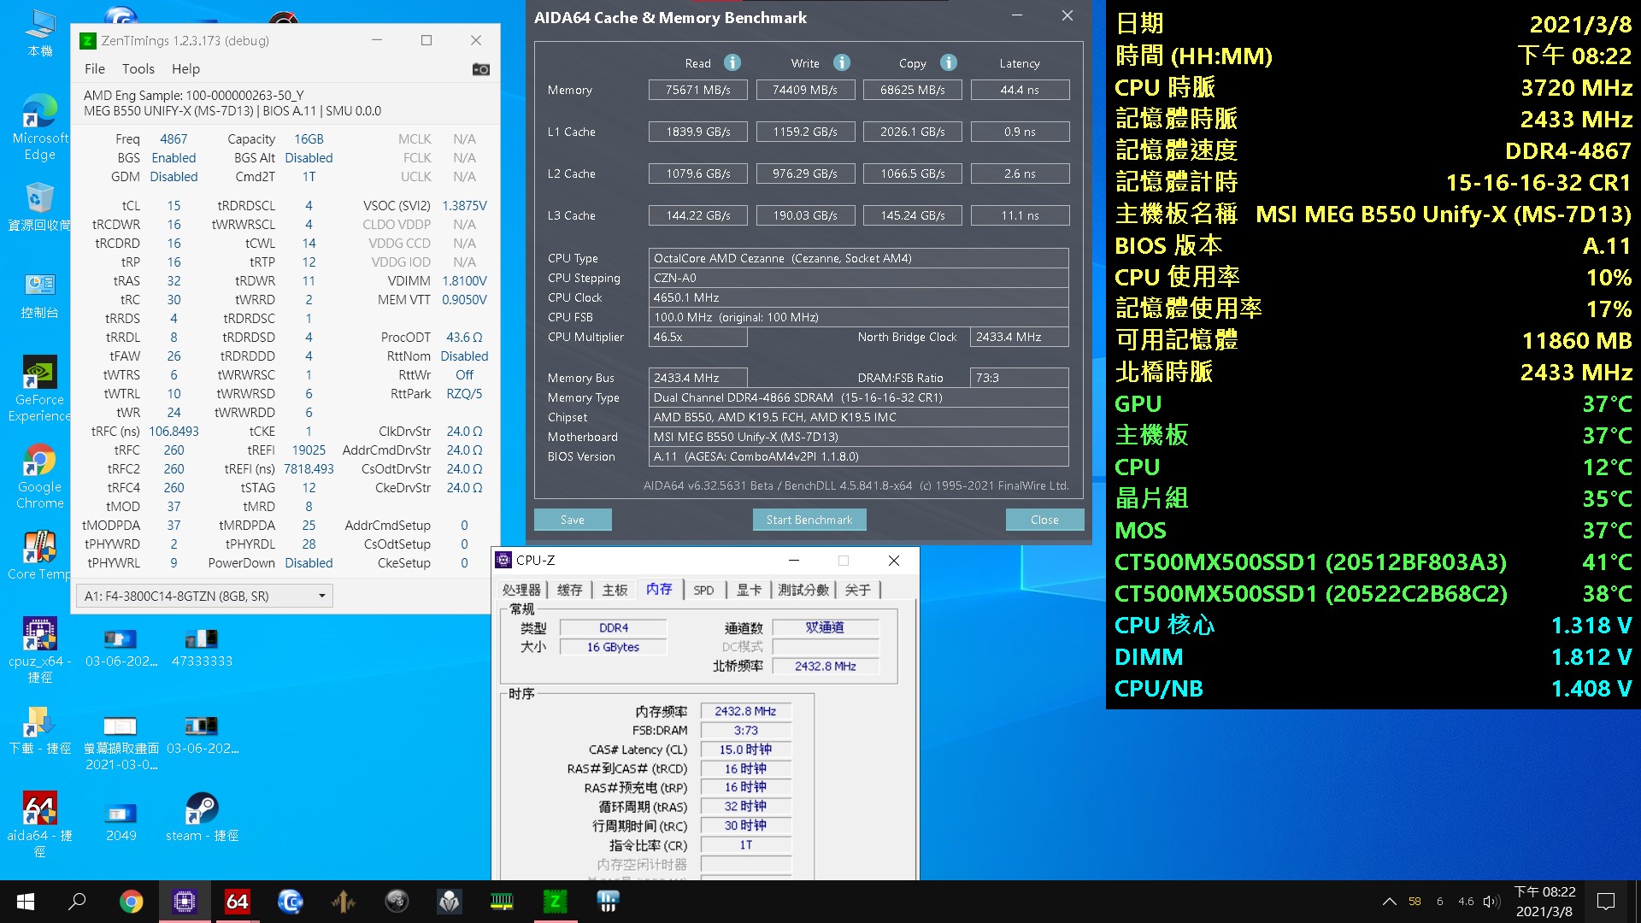Viewport: 1641px width, 923px height.
Task: Open Google Chrome desktop shortcut
Action: tap(39, 476)
